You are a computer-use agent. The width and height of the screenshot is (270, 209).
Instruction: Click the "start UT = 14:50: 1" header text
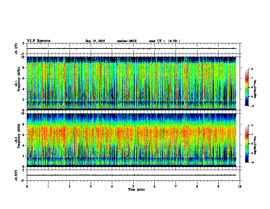[165, 41]
